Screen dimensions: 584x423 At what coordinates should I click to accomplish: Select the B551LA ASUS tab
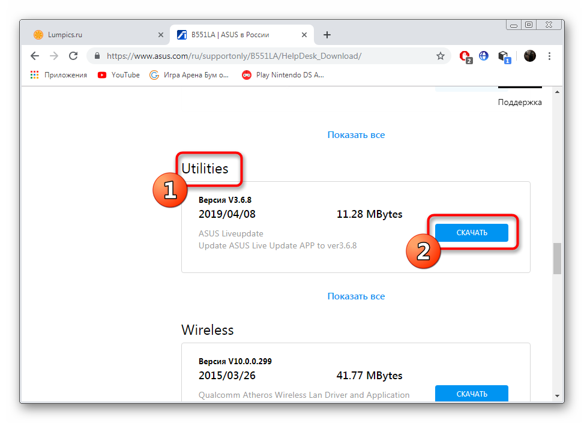coord(240,35)
